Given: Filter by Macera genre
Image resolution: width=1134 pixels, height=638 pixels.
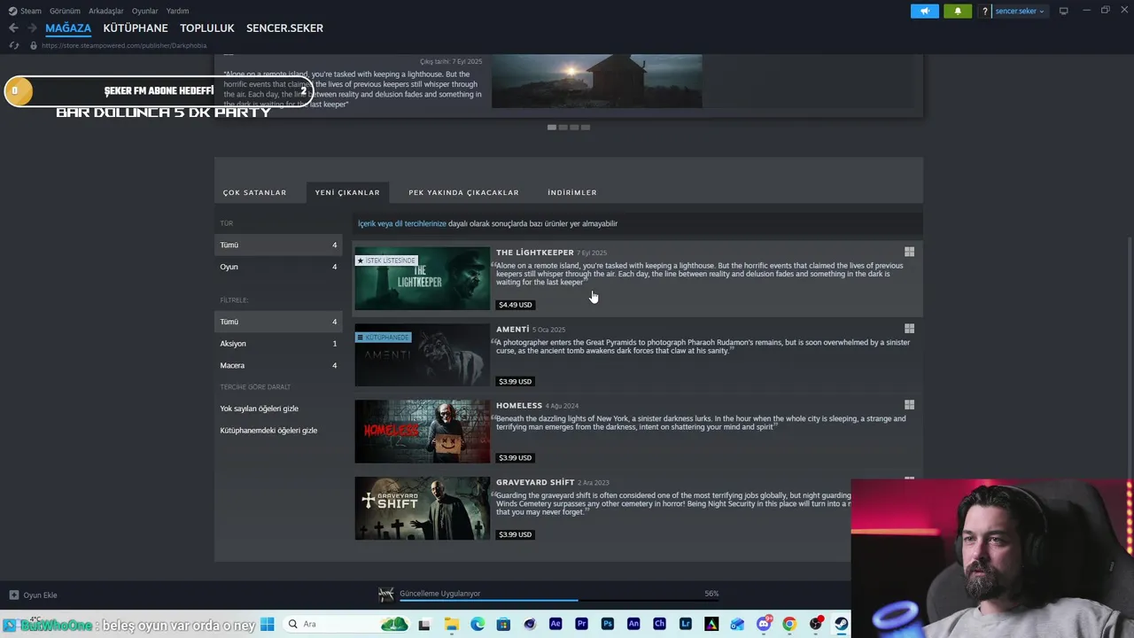Looking at the screenshot, I should pyautogui.click(x=278, y=365).
